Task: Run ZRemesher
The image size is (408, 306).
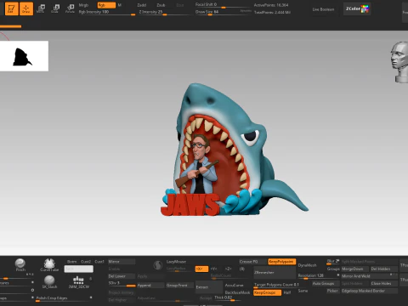Action: click(275, 272)
